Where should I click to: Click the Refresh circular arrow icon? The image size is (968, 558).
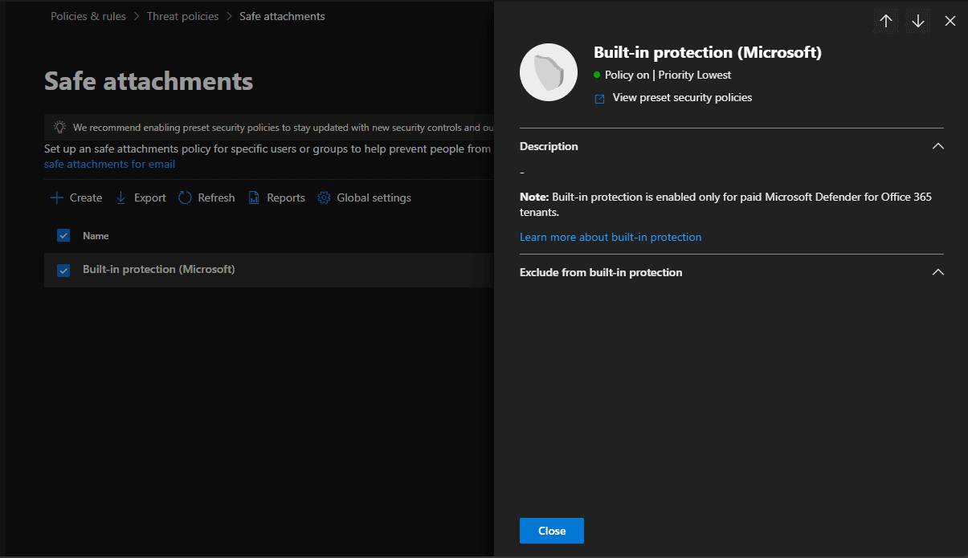(x=185, y=198)
